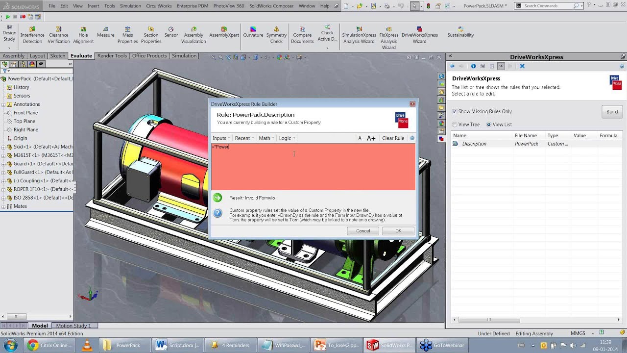
Task: Launch AssemblyXpert
Action: tap(224, 32)
